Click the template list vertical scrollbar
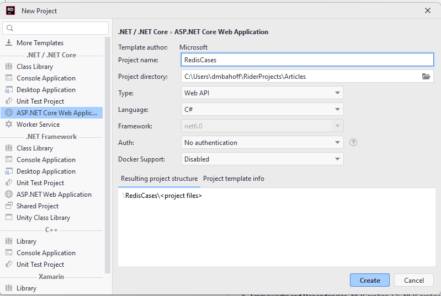The image size is (441, 296). click(108, 154)
